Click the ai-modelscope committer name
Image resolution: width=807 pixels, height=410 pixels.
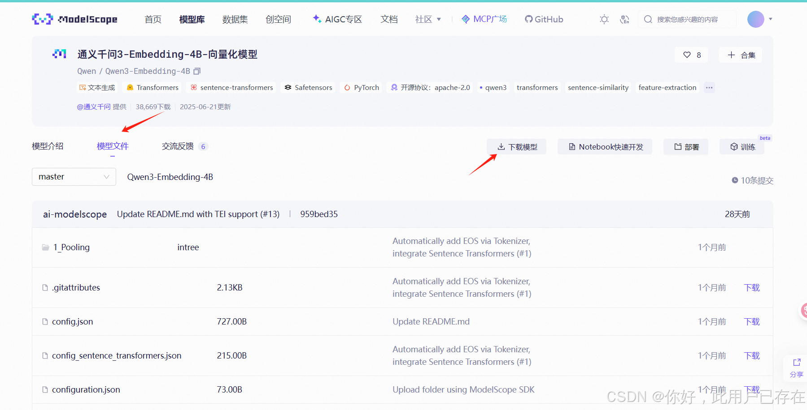point(75,214)
